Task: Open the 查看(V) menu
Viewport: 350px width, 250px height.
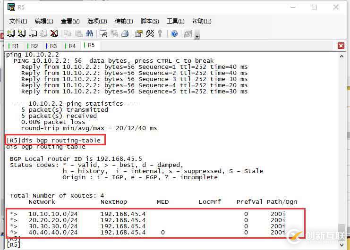Action: coord(70,21)
